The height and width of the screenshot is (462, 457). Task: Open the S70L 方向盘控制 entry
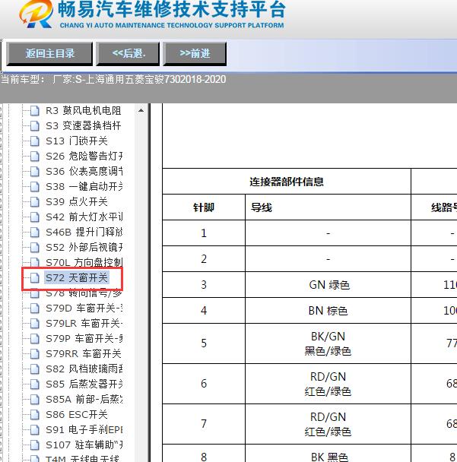pos(84,262)
